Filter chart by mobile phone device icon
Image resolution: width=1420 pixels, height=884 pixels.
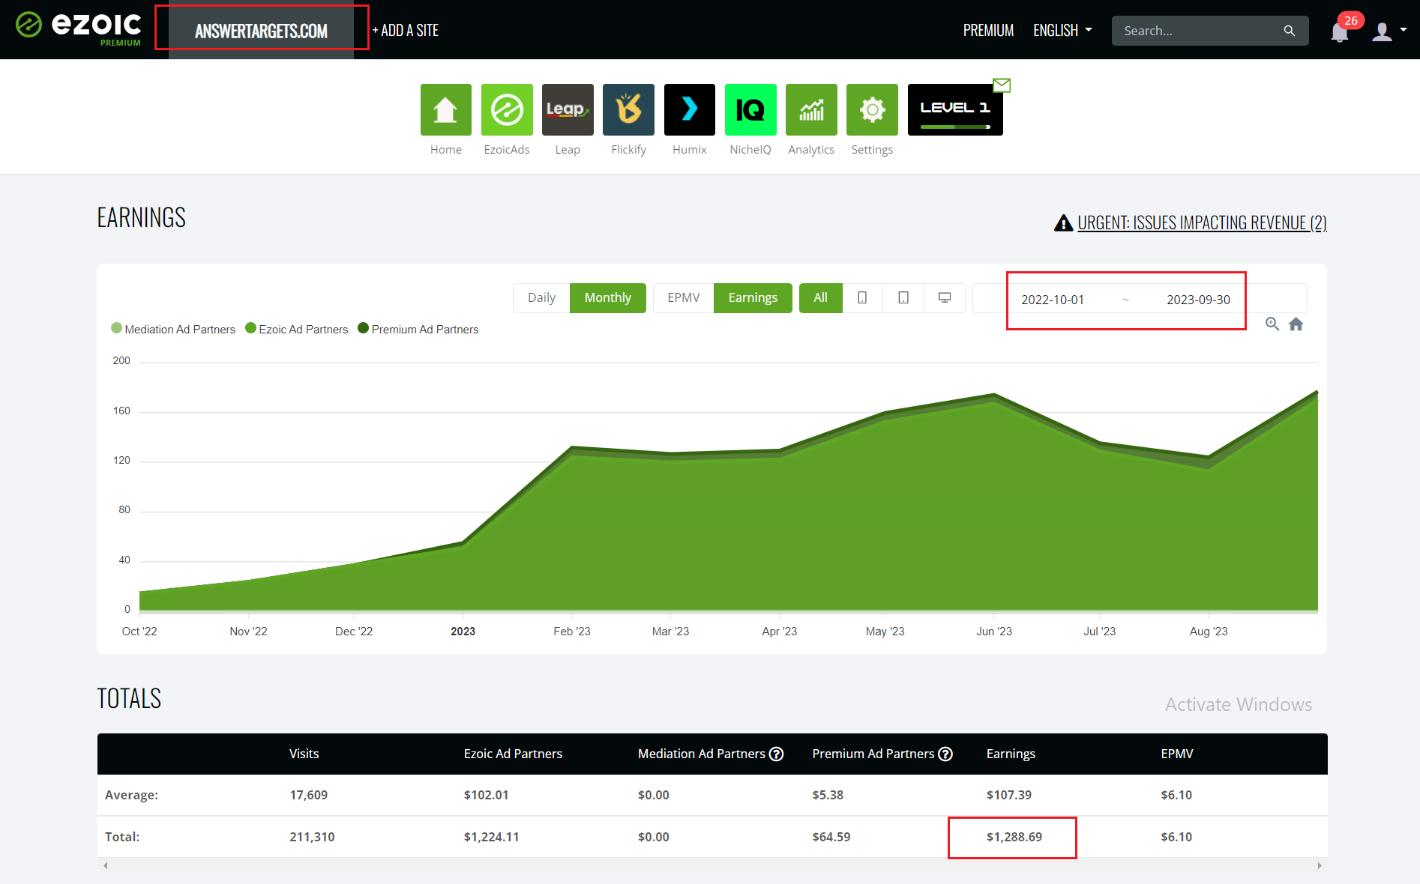(862, 297)
